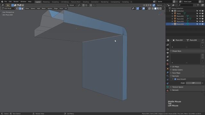The width and height of the screenshot is (205, 115).
Task: Open the Particles properties tab
Action: pos(168,76)
